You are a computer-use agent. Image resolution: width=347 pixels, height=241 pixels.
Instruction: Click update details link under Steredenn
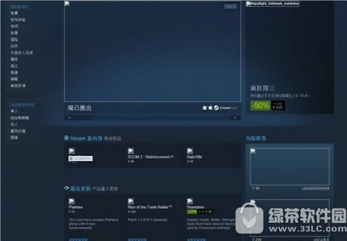coord(196,239)
